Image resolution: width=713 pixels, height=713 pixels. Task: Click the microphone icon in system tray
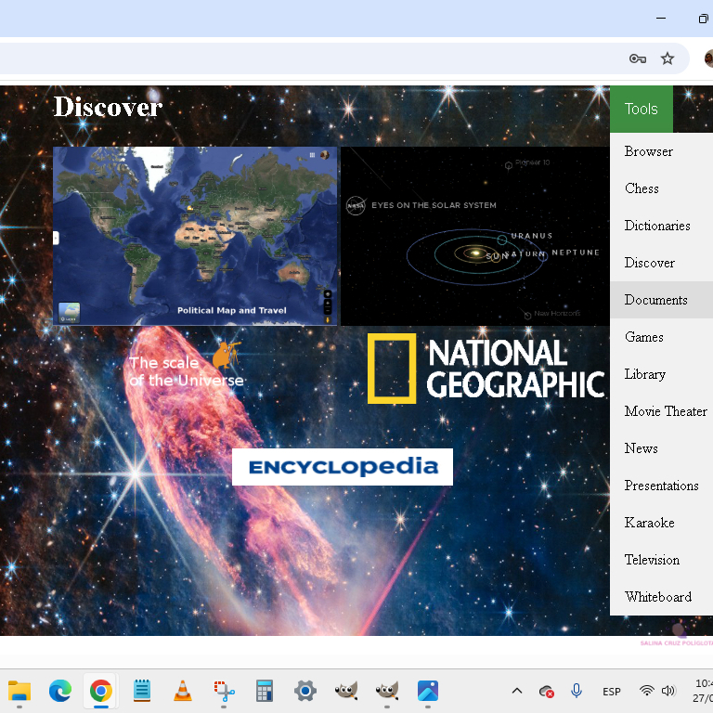(x=577, y=692)
